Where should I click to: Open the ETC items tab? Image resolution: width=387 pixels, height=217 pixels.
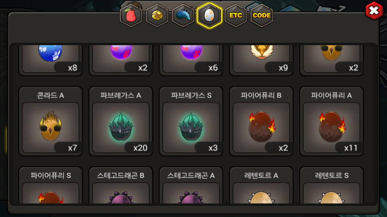(236, 16)
